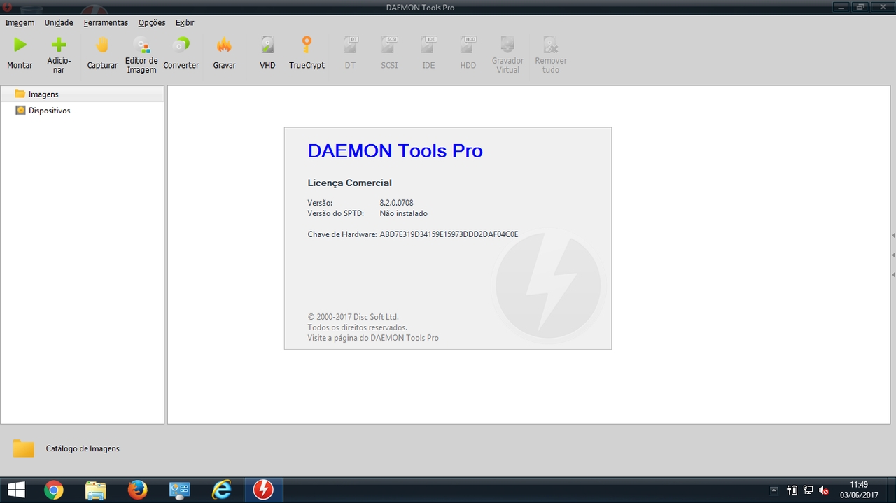Click the Gravador Virtual icon
Image resolution: width=896 pixels, height=503 pixels.
click(x=507, y=44)
